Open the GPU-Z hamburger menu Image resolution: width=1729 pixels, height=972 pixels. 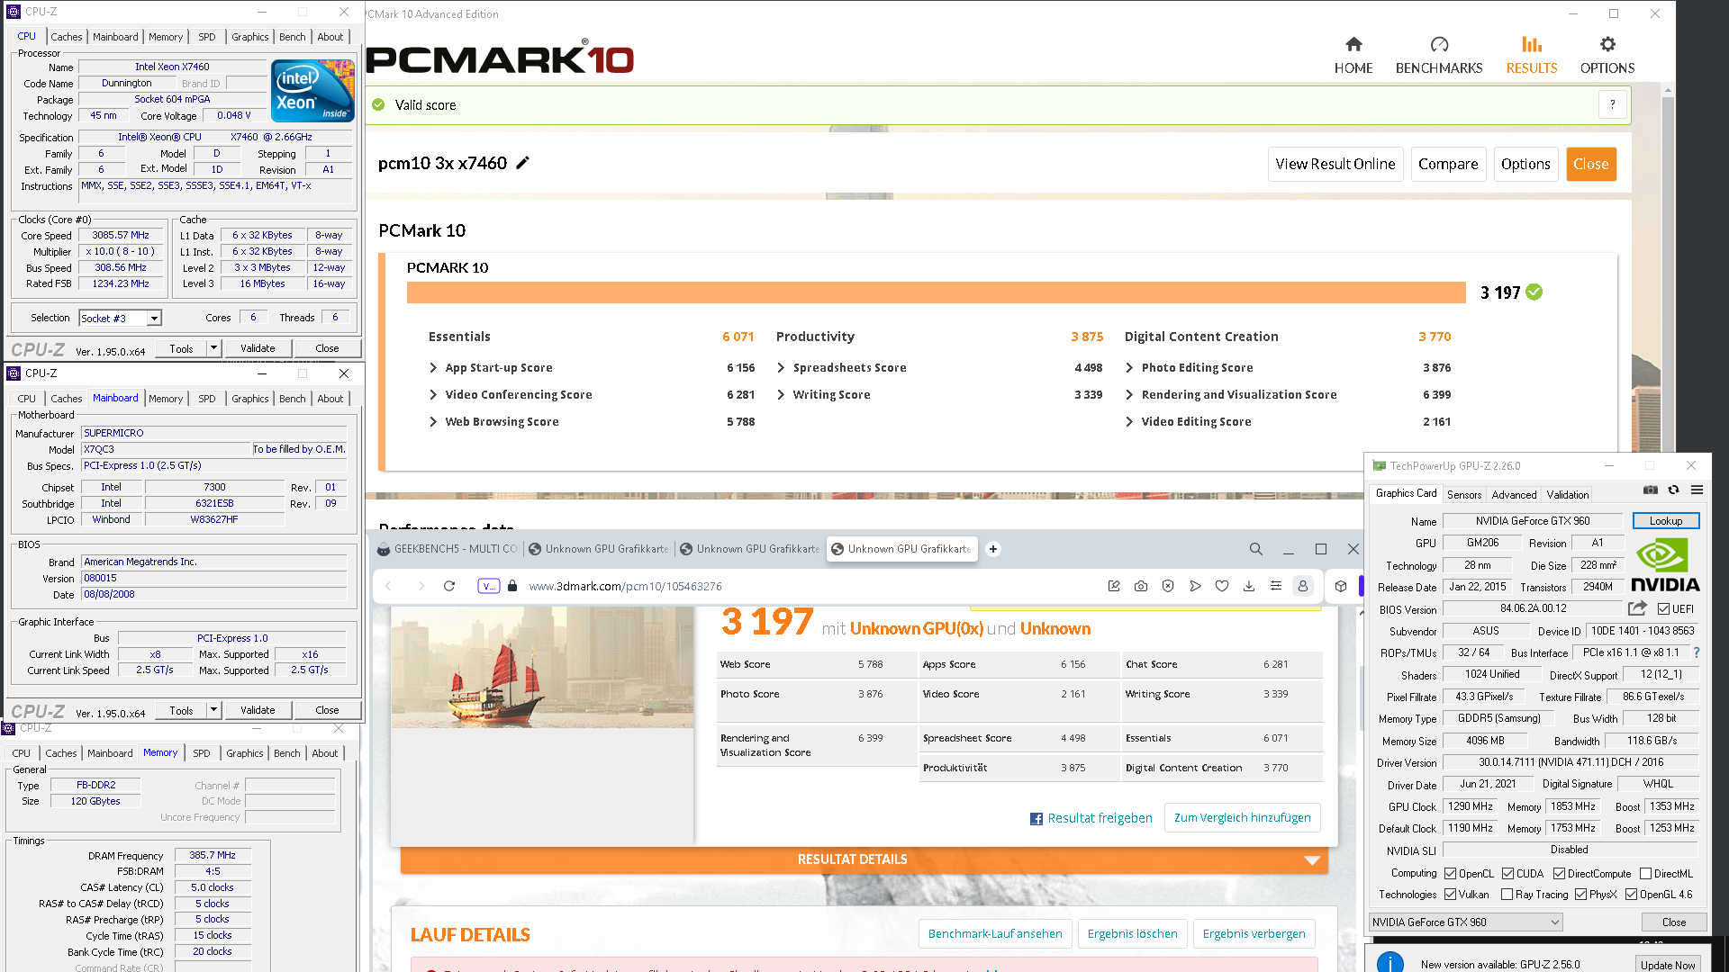[1697, 490]
